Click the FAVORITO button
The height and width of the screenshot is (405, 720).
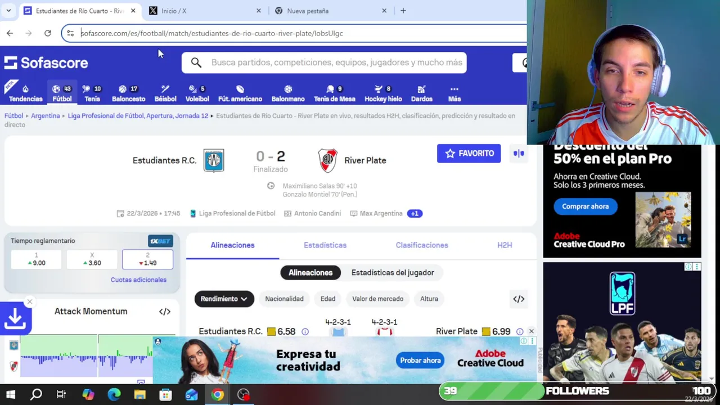[x=469, y=154]
